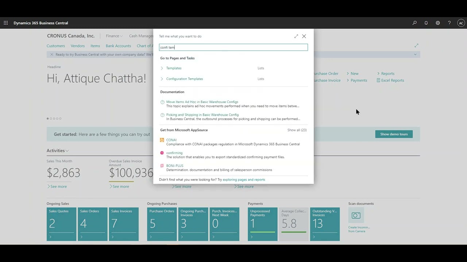This screenshot has width=467, height=262.
Task: Go to Items in the navigation bar
Action: click(95, 46)
